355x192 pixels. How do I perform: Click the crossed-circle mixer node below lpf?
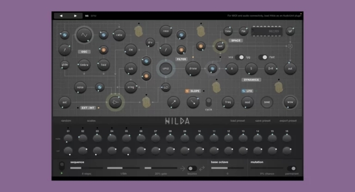tap(290, 46)
